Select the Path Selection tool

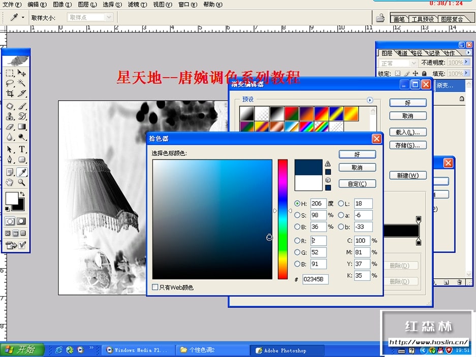pyautogui.click(x=10, y=149)
